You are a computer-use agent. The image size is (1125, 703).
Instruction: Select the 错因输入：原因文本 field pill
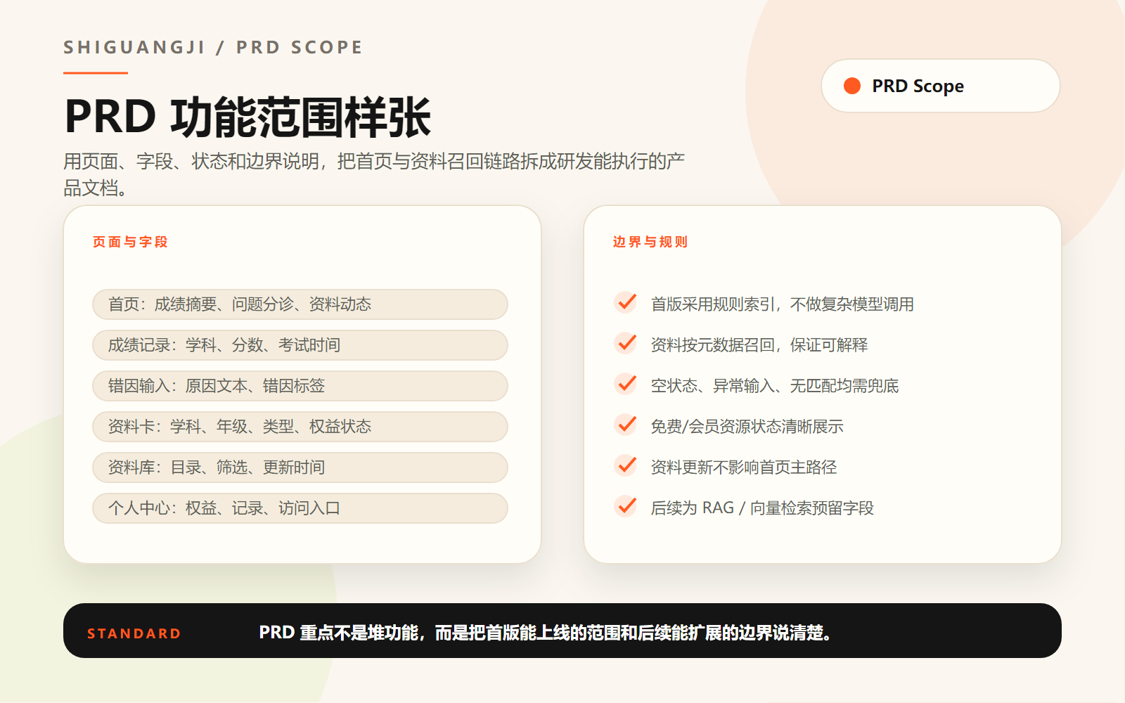coord(300,386)
